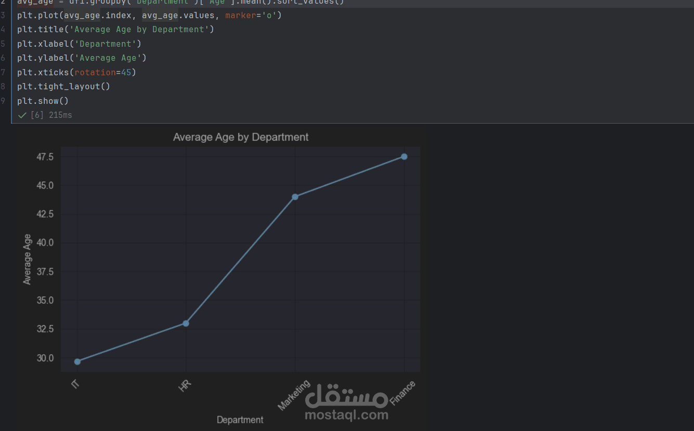
Task: Click the Marketing data point on chart
Action: pos(295,197)
